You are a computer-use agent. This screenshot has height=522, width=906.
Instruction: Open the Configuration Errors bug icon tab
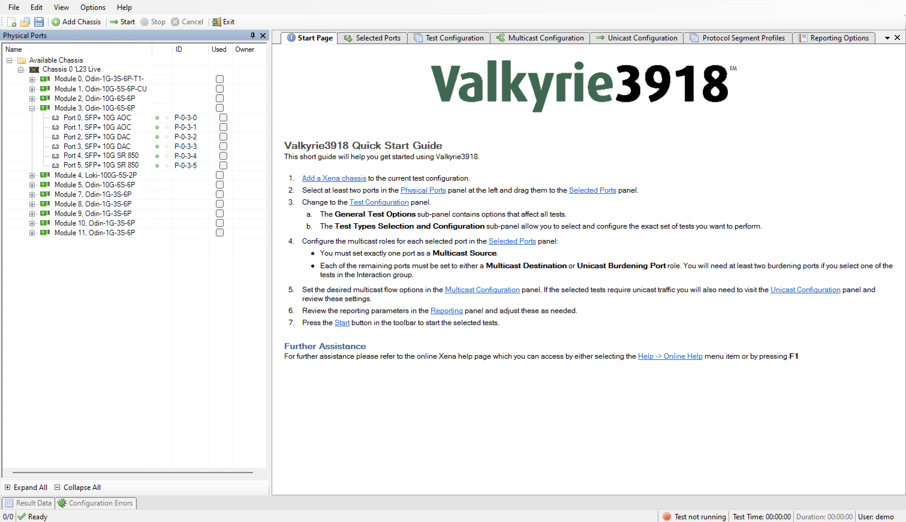click(x=96, y=503)
